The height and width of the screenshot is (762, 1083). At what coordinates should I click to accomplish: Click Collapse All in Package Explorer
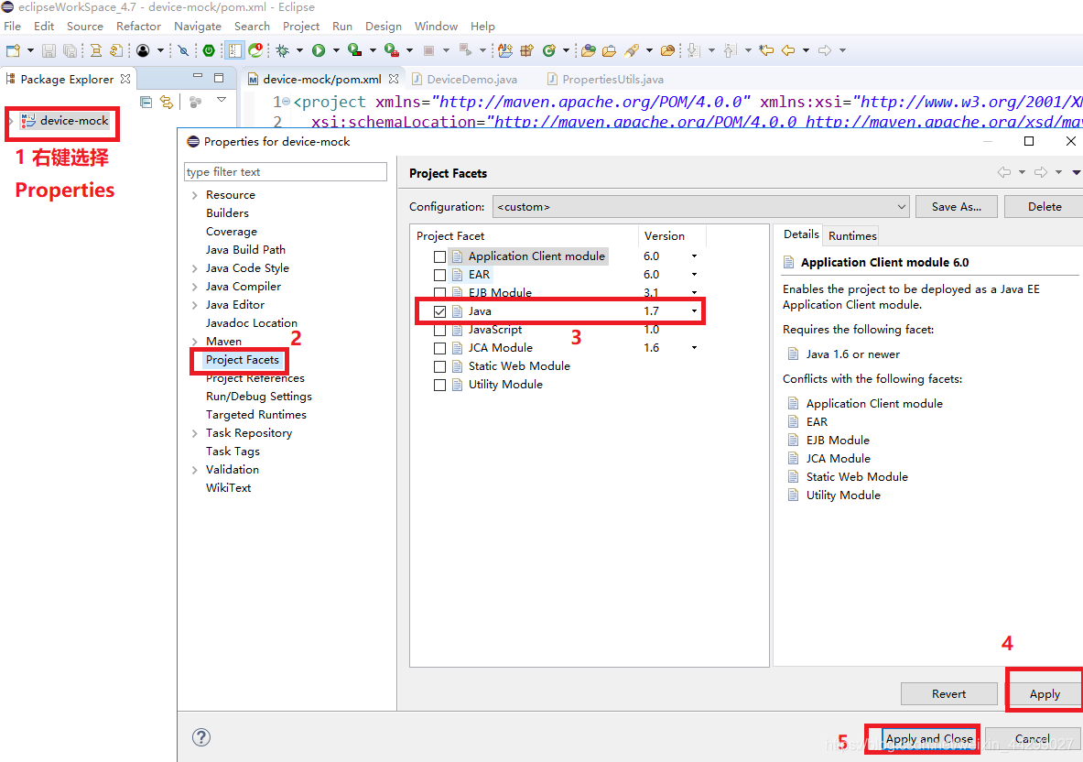(x=146, y=102)
